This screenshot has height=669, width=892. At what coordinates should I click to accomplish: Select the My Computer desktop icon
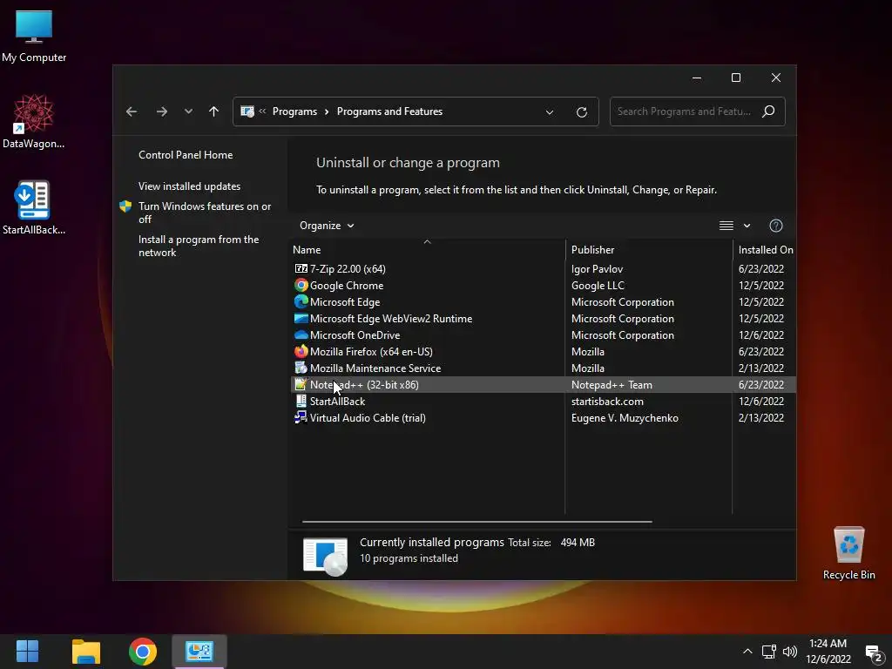pos(34,37)
